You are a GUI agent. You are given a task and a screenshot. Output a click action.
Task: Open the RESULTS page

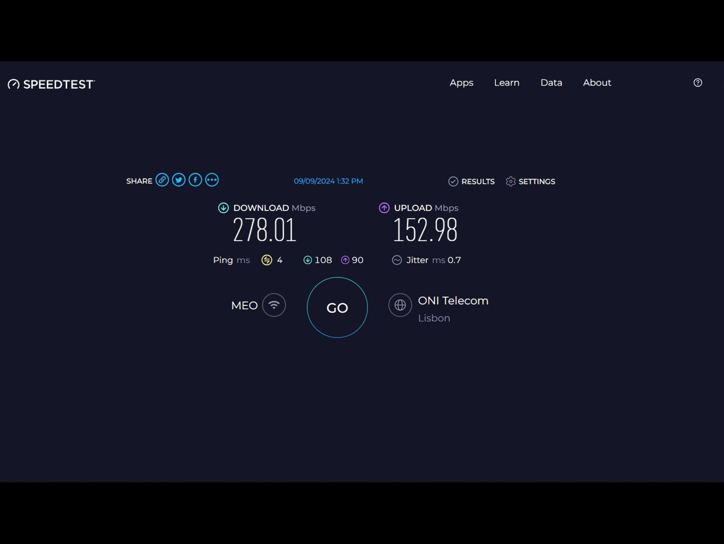click(x=472, y=181)
